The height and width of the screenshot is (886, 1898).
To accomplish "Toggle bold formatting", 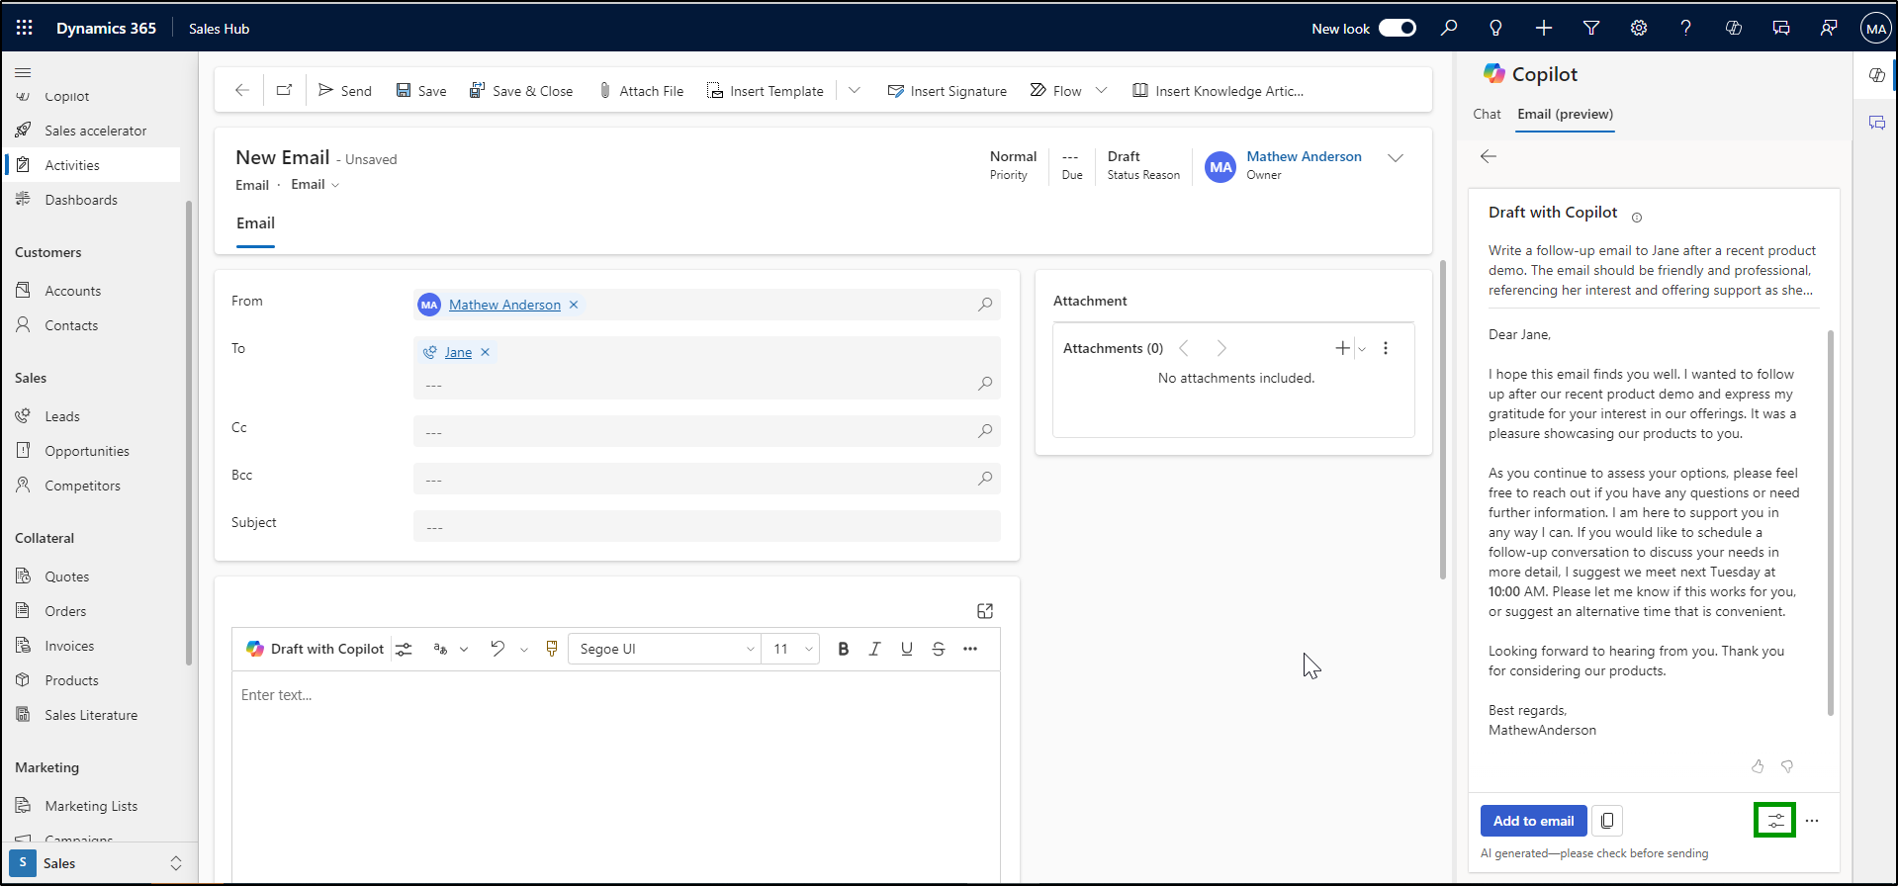I will click(x=843, y=649).
